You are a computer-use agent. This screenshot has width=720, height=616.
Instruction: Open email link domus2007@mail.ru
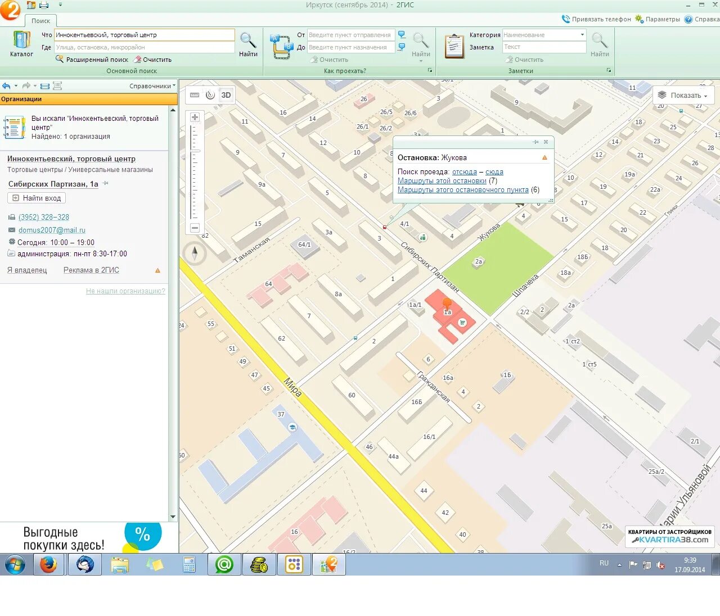(x=52, y=230)
